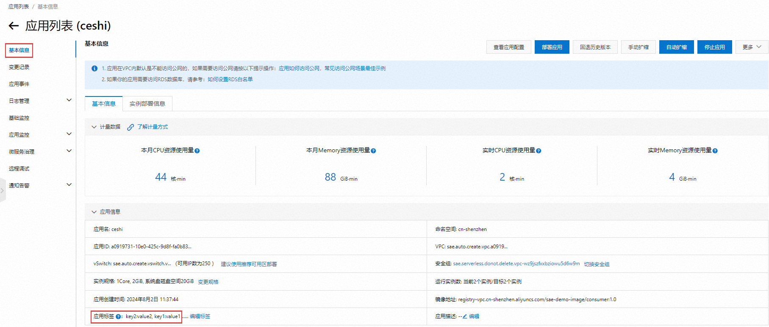Screen dimensions: 769x327
Task: Open 基础监控 in the sidebar
Action: coord(19,118)
